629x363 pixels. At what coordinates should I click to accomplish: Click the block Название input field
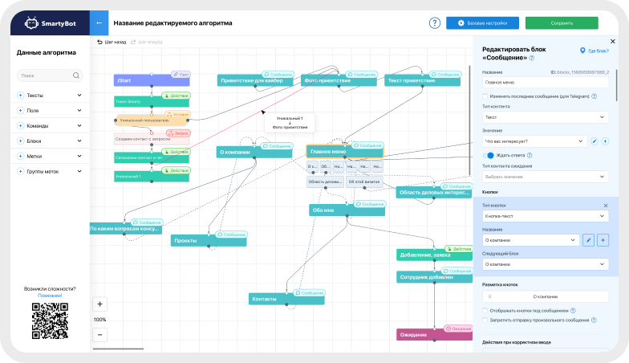(546, 82)
